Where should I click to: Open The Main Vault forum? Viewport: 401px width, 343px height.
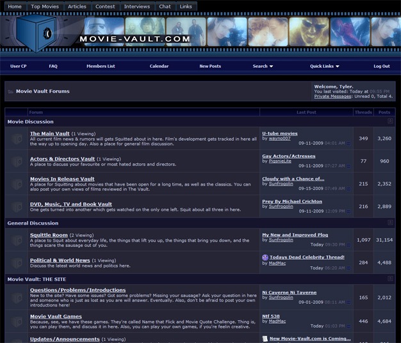pos(49,134)
